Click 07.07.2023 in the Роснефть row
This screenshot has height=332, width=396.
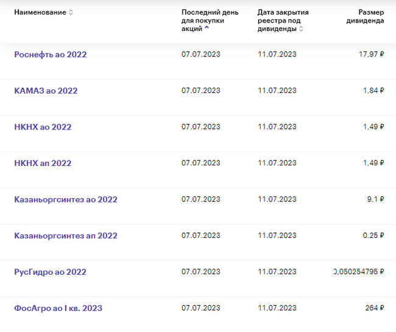tap(201, 54)
